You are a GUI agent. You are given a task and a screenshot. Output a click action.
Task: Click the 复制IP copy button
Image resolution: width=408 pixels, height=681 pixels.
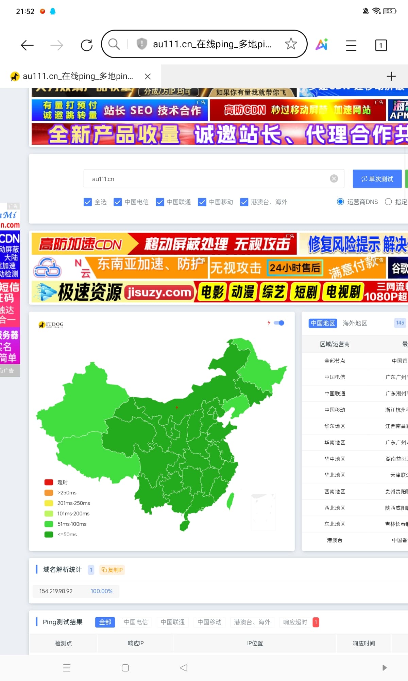tap(112, 570)
